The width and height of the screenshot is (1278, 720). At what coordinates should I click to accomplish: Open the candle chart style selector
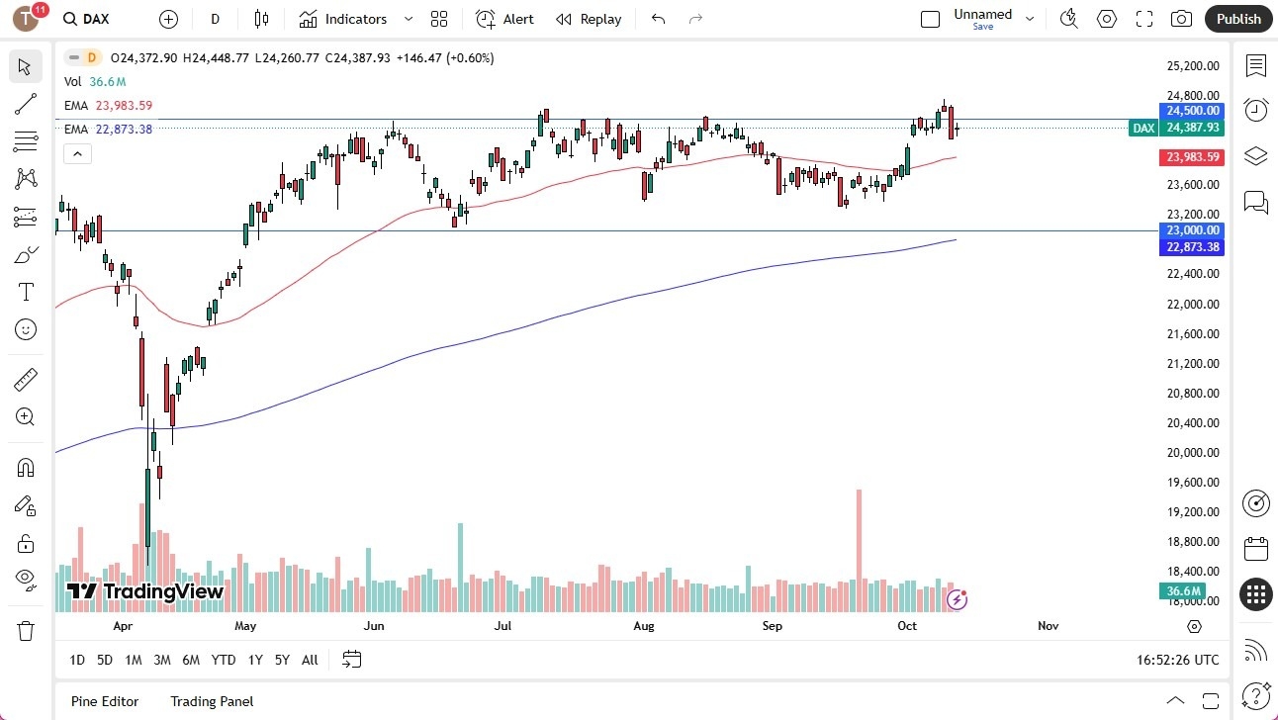pos(260,19)
